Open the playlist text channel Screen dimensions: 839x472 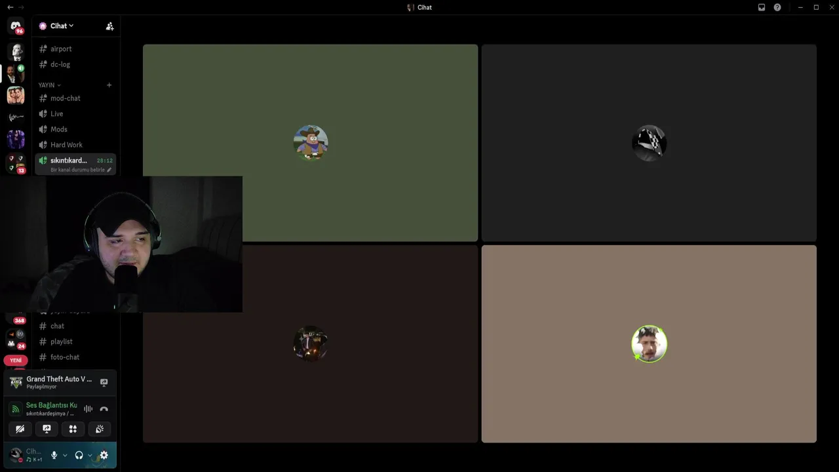click(x=75, y=342)
